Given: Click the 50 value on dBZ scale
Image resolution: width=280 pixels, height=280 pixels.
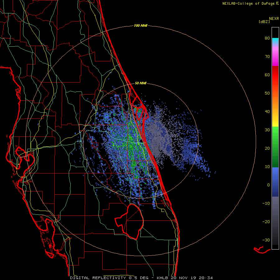Looking at the screenshot, I should click(267, 93).
